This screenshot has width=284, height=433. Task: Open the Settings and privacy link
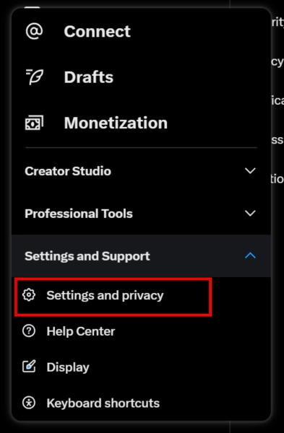coord(113,297)
